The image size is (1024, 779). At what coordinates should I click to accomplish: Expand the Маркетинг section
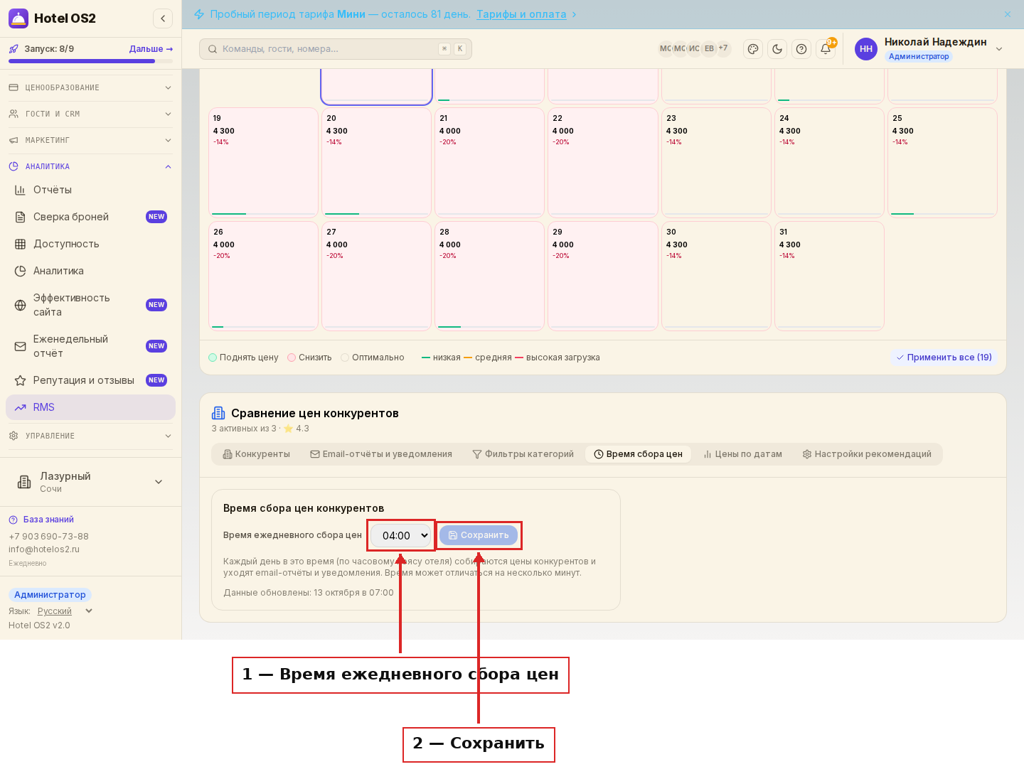(x=90, y=140)
